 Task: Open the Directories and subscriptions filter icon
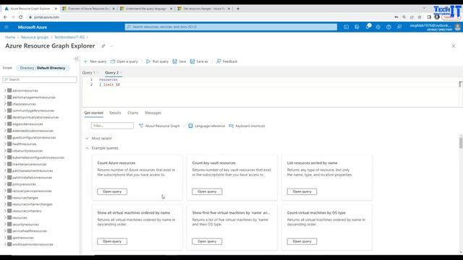point(357,27)
